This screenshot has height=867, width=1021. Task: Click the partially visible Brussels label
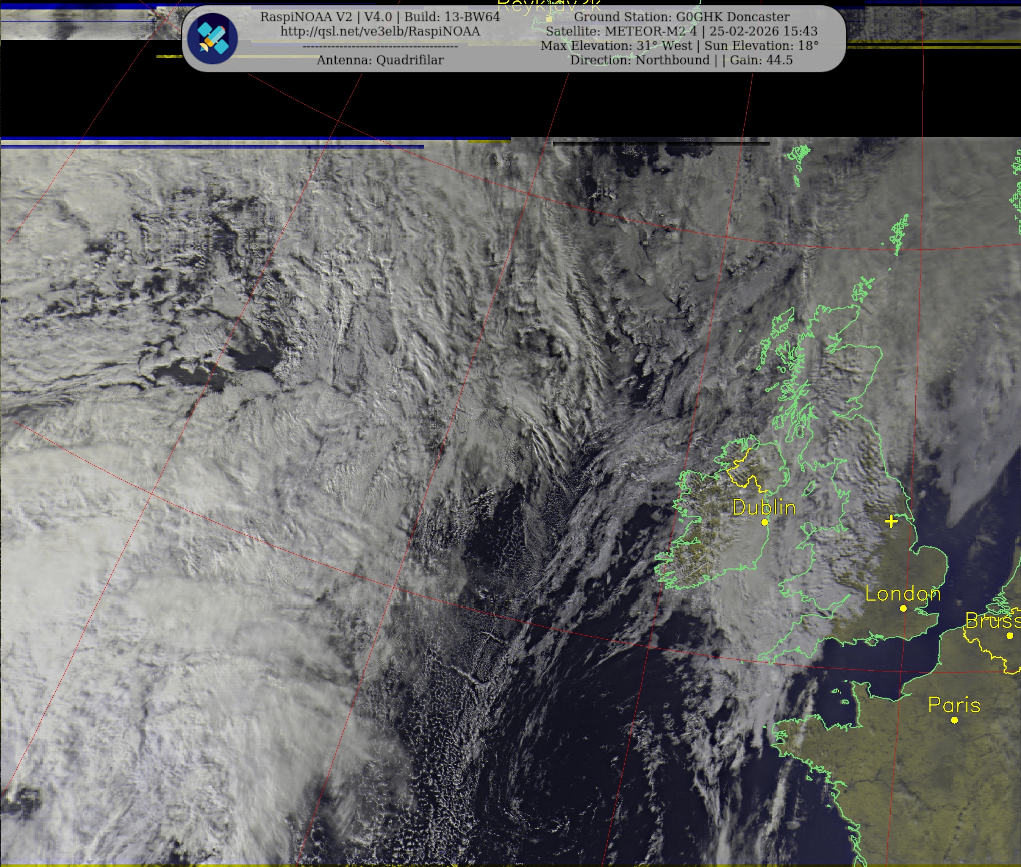click(x=993, y=621)
